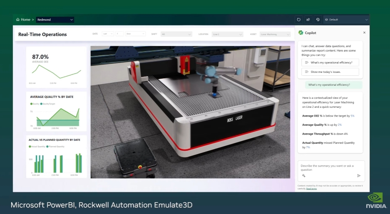Open the Asset Laser Machining dropdown

coord(275,34)
